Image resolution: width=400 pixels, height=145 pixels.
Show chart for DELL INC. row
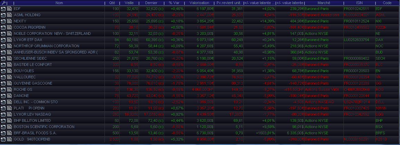3,102
